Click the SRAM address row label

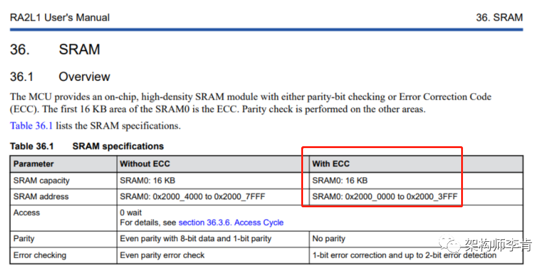(41, 197)
